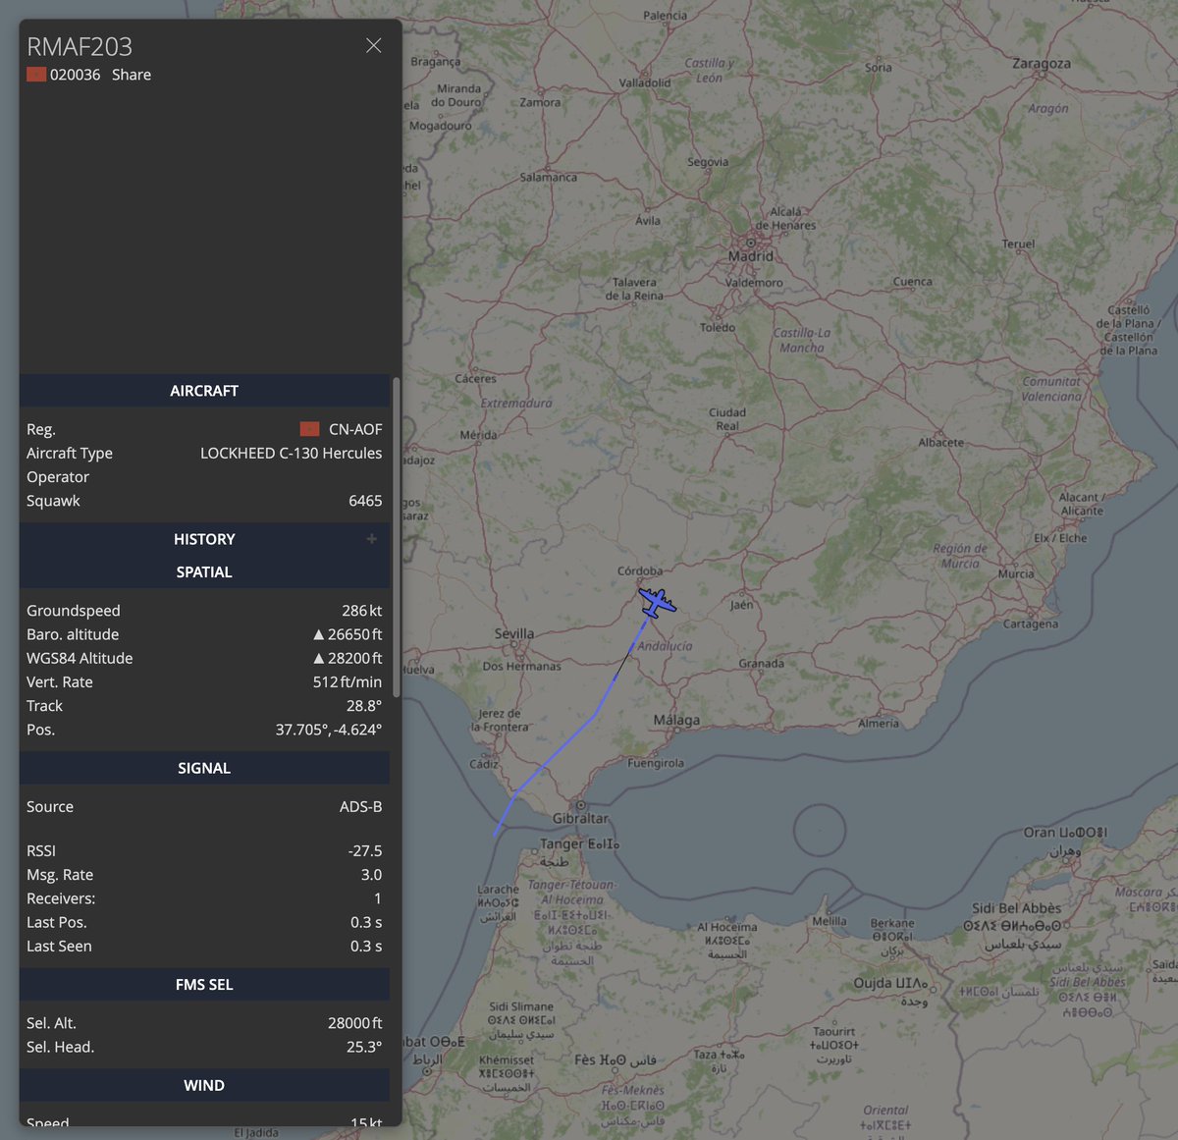
Task: Click the Almería label on the map
Action: click(879, 724)
